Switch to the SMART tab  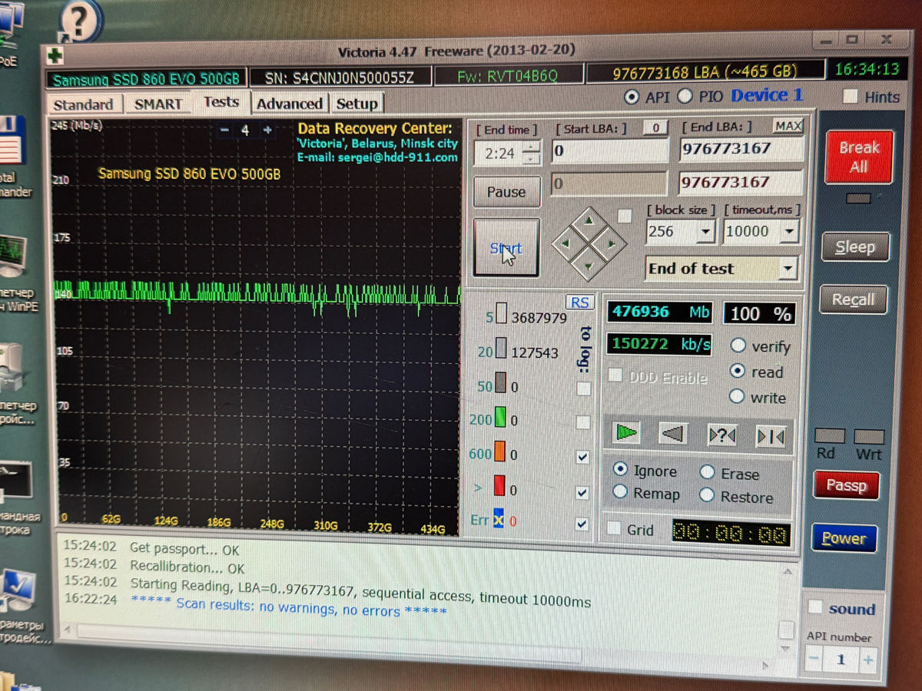pyautogui.click(x=158, y=104)
